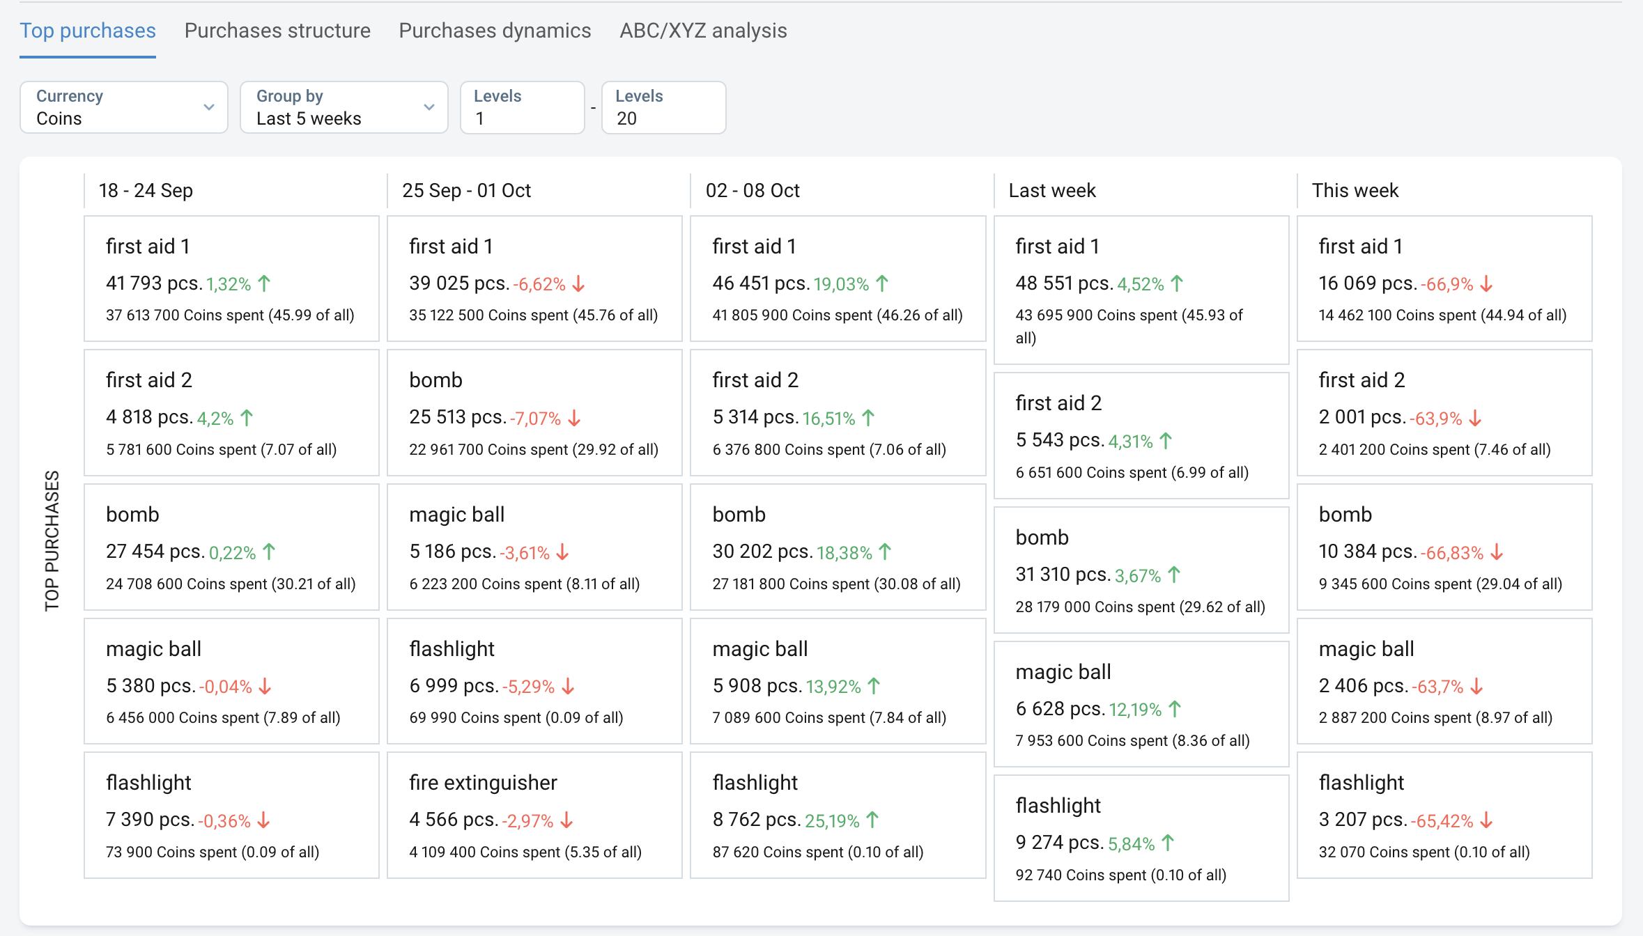
Task: Click down arrow beside -65,42% flashlight
Action: click(x=1486, y=820)
